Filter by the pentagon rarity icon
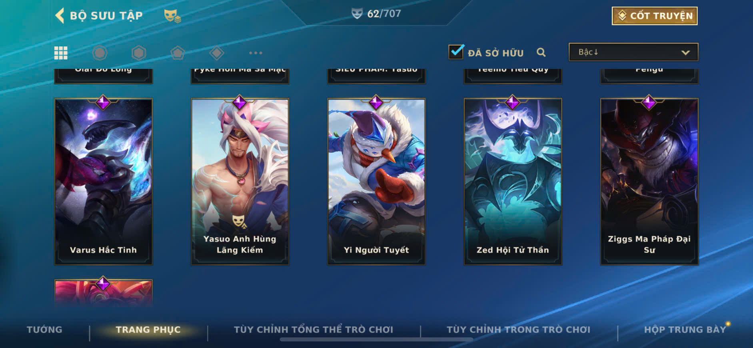Screen dimensions: 753x348 coord(178,53)
